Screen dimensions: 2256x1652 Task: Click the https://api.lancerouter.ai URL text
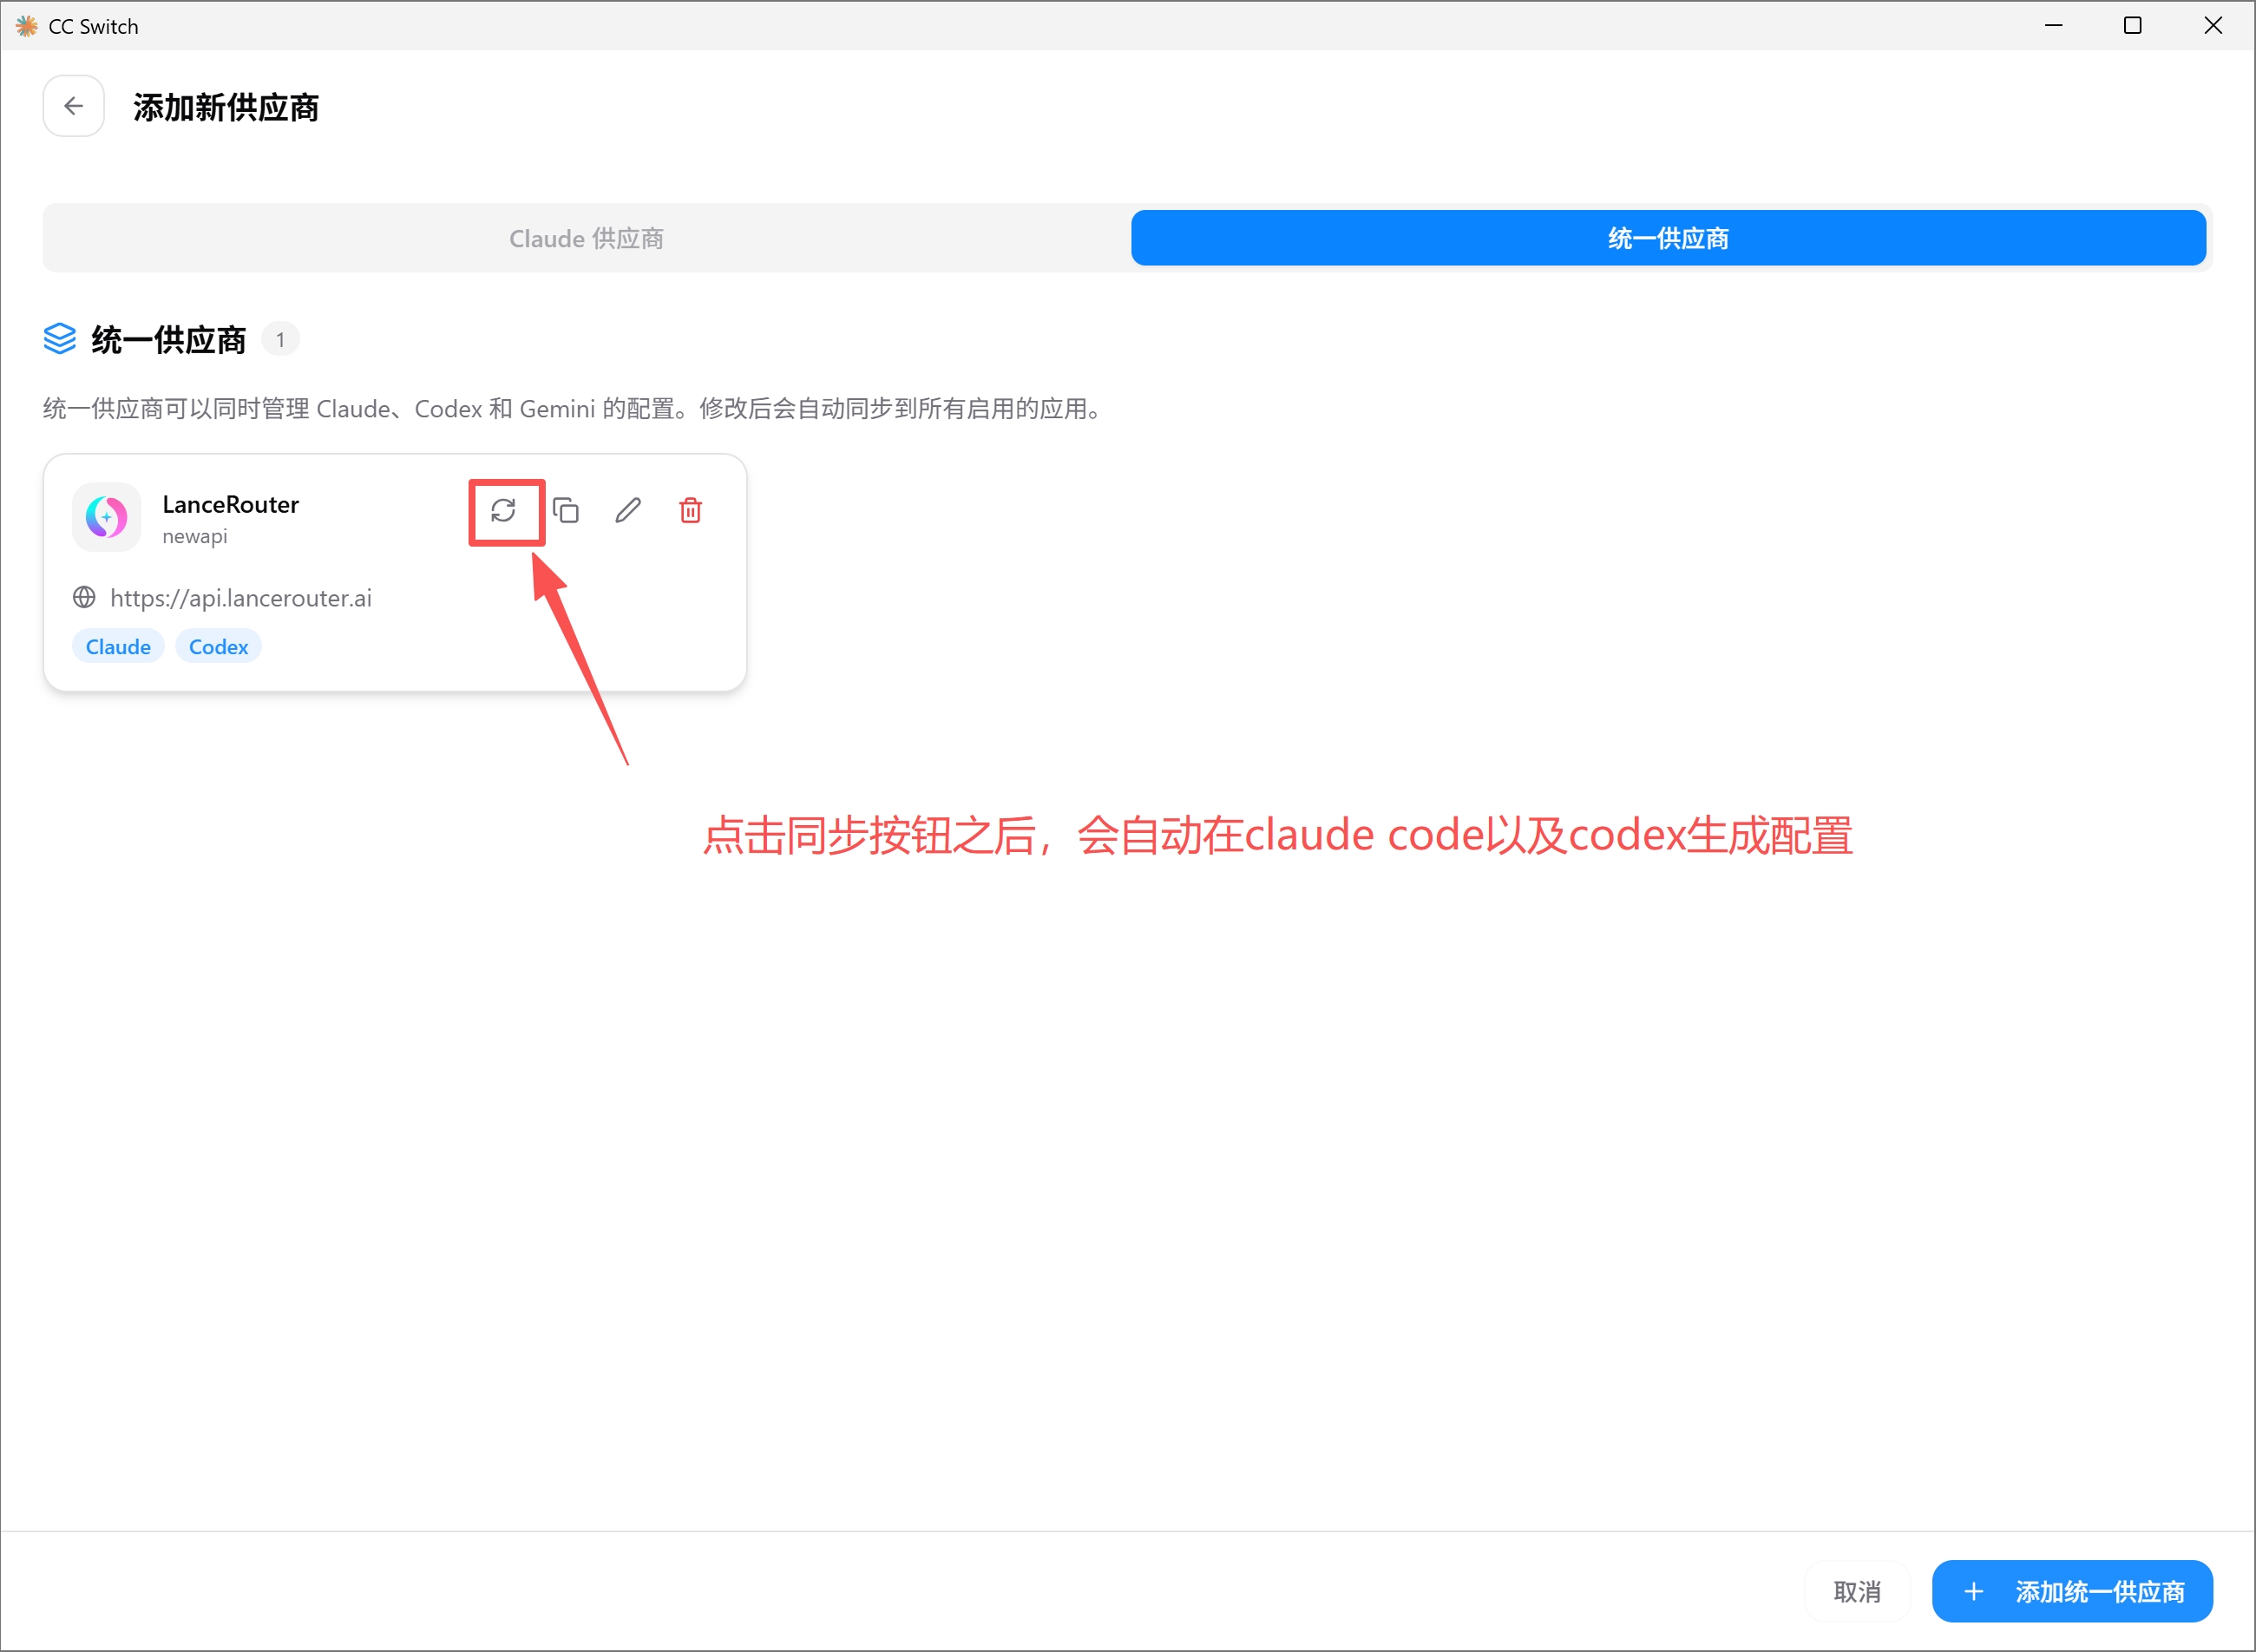(241, 598)
